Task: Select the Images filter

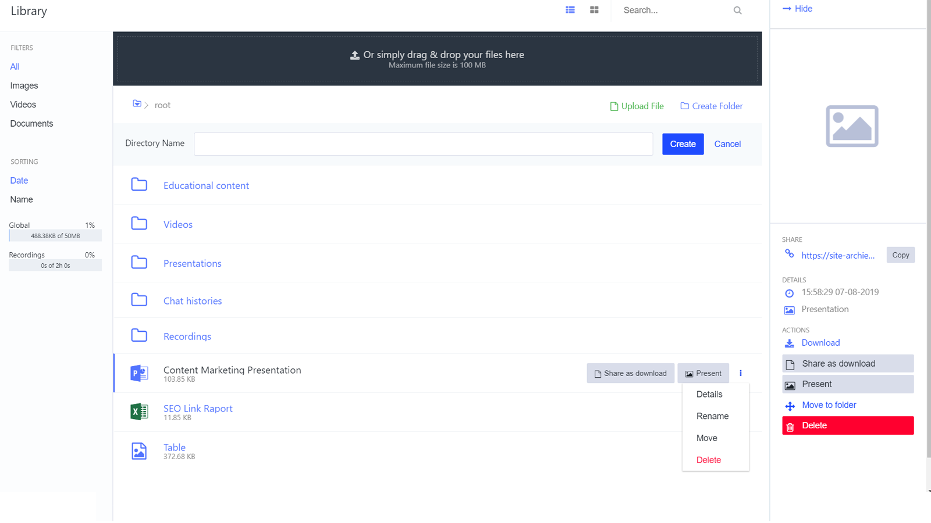Action: coord(24,85)
